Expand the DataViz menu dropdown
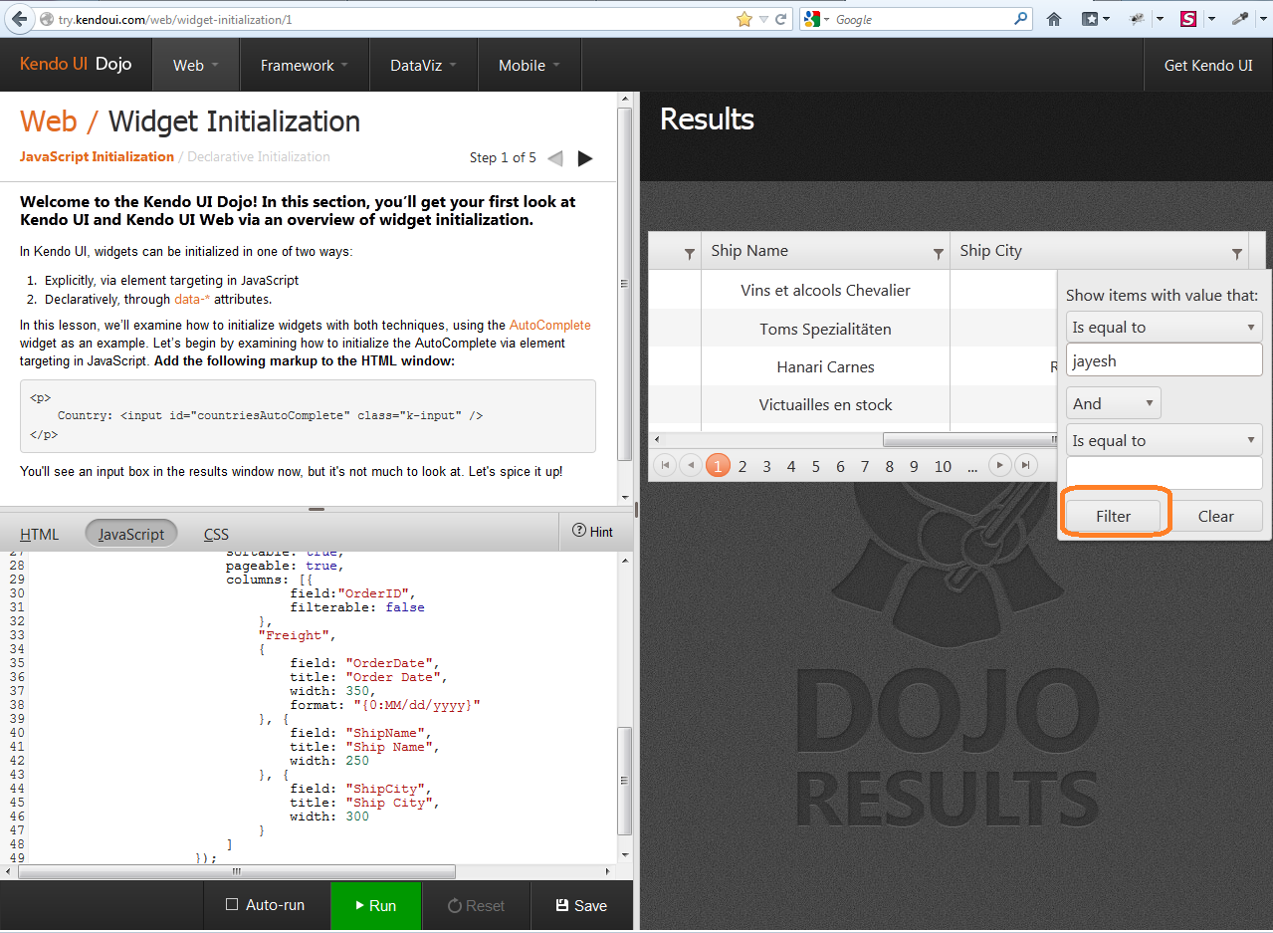The height and width of the screenshot is (933, 1273). pyautogui.click(x=424, y=65)
